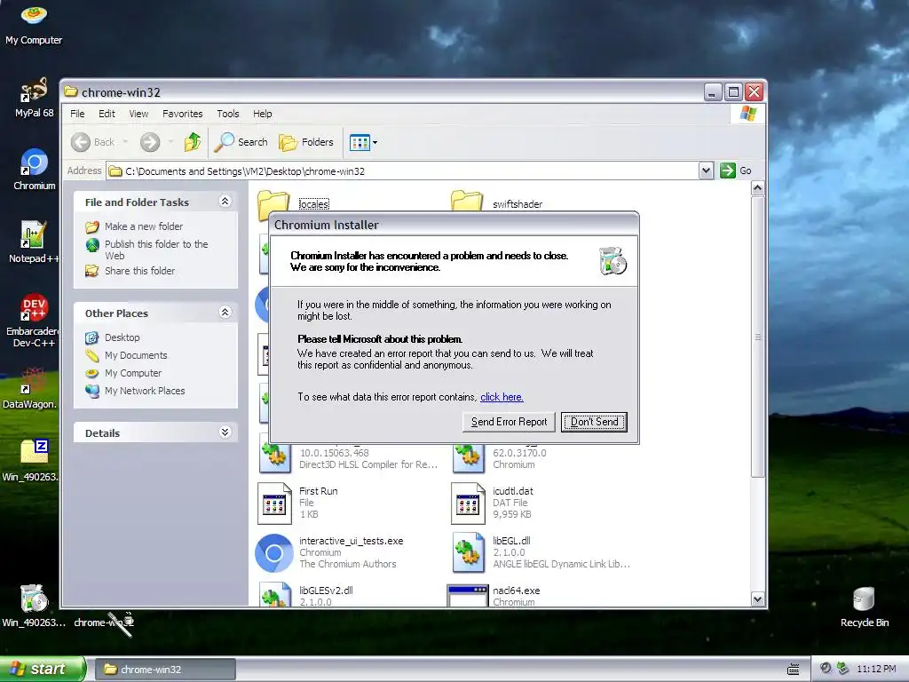Toggle the Folders pane
909x682 pixels.
306,142
